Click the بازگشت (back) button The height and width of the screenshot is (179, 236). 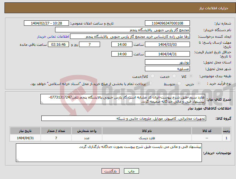pos(111,171)
